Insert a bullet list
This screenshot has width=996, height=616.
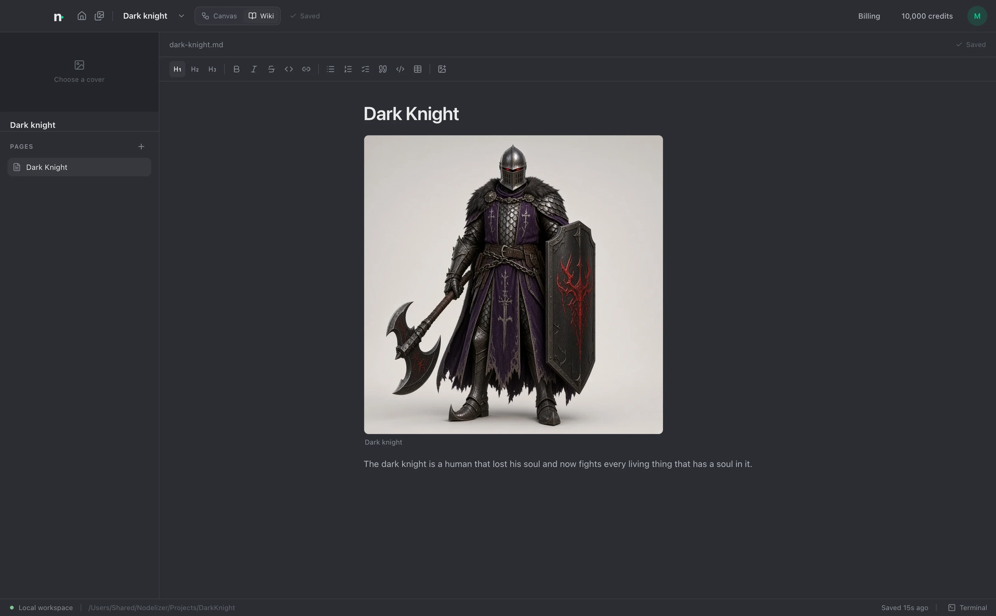(331, 69)
